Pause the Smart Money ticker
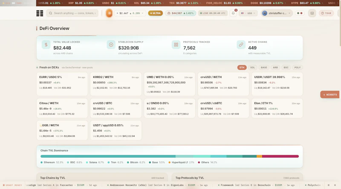Screen dimensions: 341x189 pyautogui.click(x=329, y=185)
